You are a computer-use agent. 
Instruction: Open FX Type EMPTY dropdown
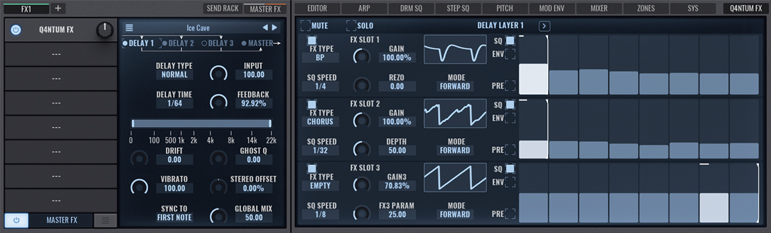coord(320,186)
